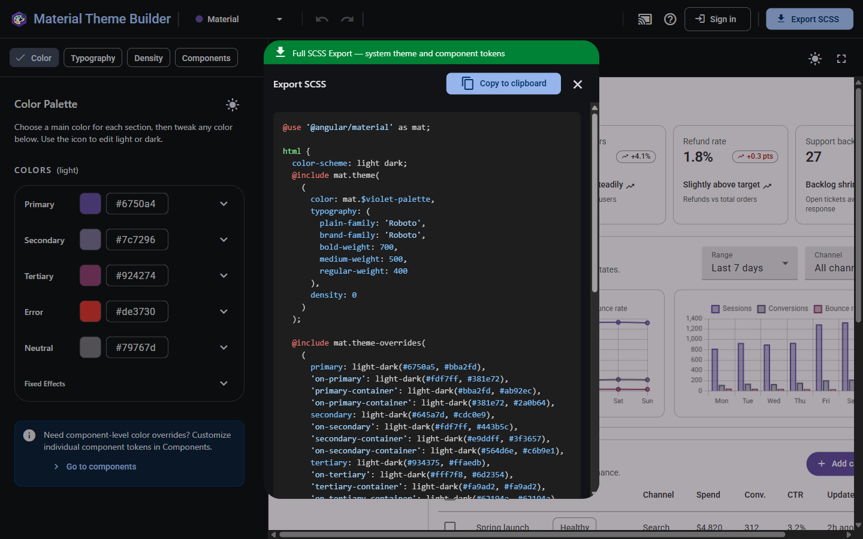Screen dimensions: 863x539
Task: Switch to the Components tab
Action: click(206, 57)
